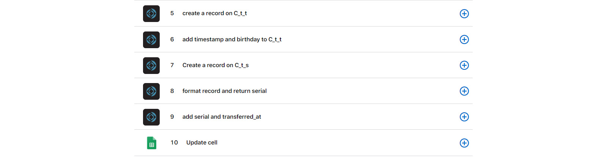Open step 'create a record on C_t_t'
This screenshot has width=607, height=157.
click(214, 13)
